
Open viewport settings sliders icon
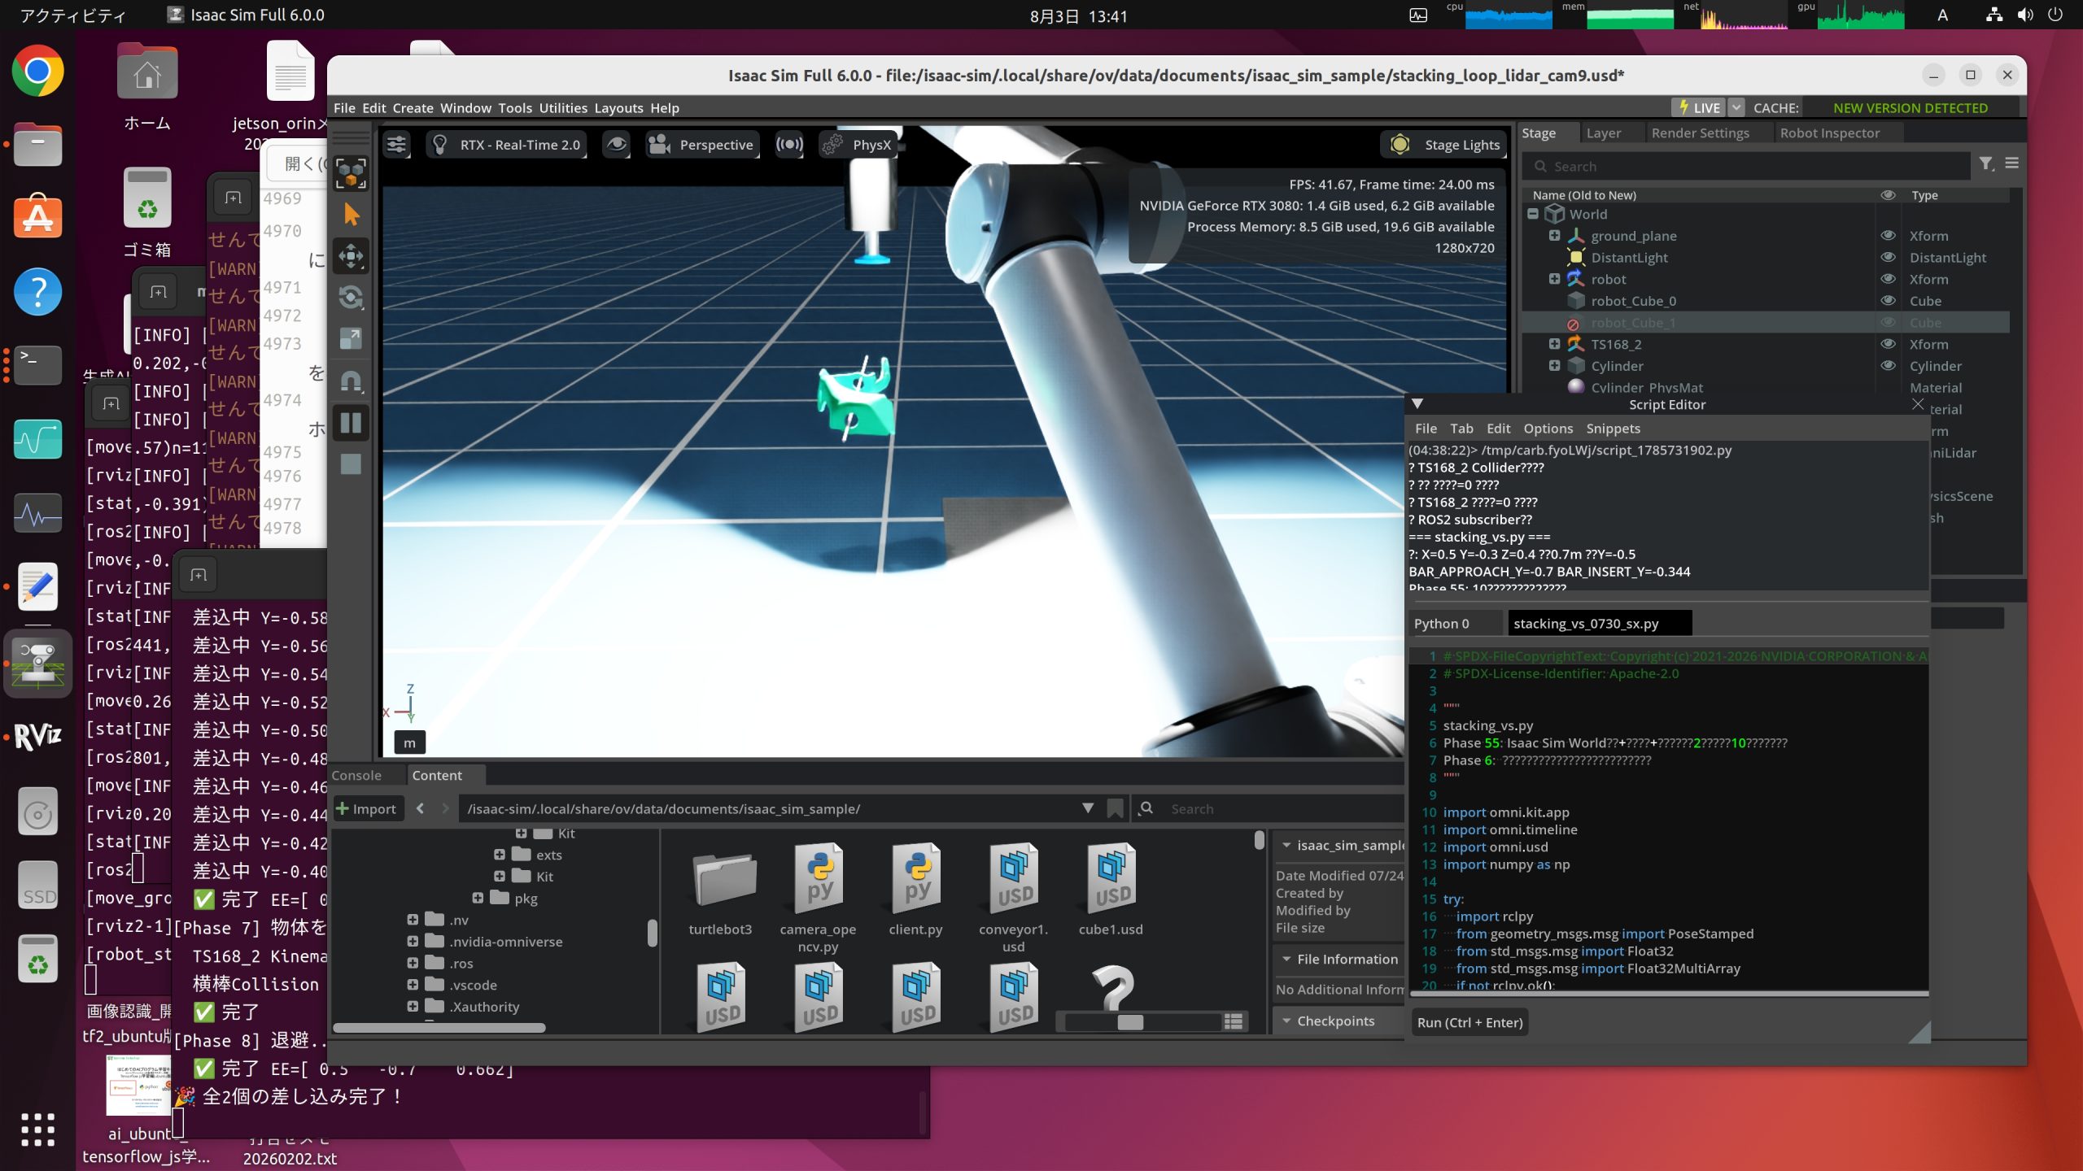pyautogui.click(x=396, y=145)
